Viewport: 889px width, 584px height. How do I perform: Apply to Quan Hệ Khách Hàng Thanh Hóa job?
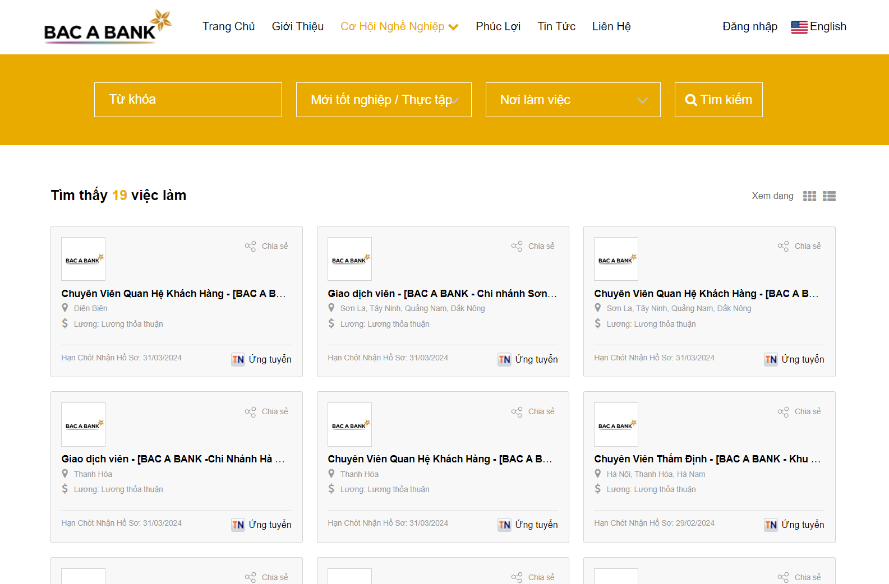coord(528,525)
